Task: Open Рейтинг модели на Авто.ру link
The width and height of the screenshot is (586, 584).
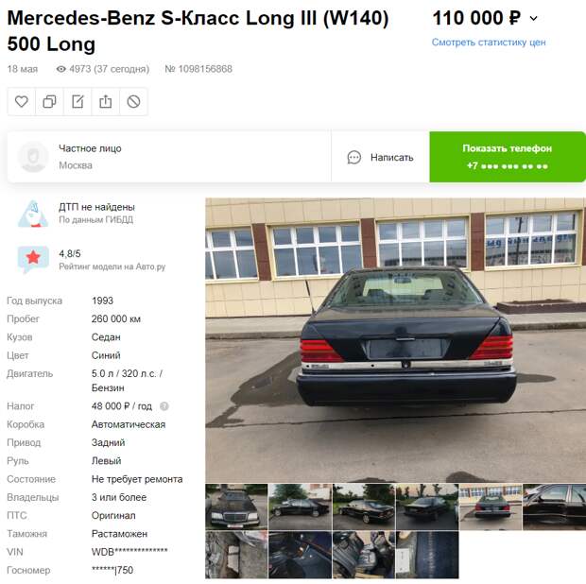Action: click(112, 266)
